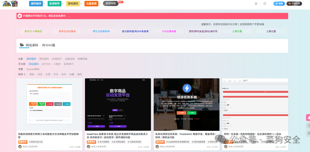The height and width of the screenshot is (152, 310).
Task: Select the 云盘资源 nav item
Action: pos(91,3)
